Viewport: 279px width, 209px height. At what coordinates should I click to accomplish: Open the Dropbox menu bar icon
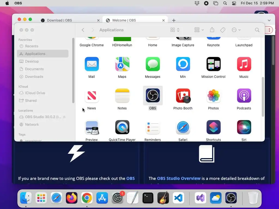tap(197, 3)
